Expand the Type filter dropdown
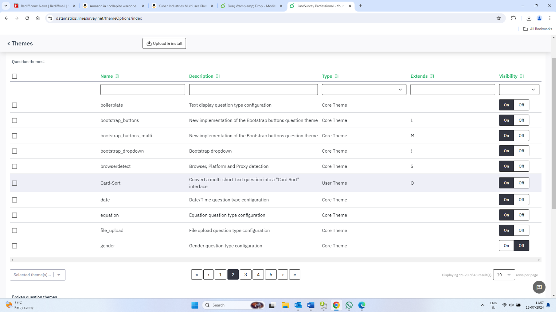 click(364, 90)
